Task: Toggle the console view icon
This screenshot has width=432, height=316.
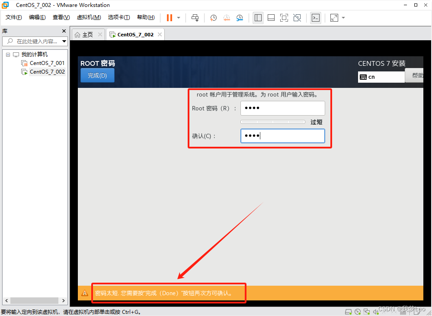Action: pyautogui.click(x=315, y=18)
